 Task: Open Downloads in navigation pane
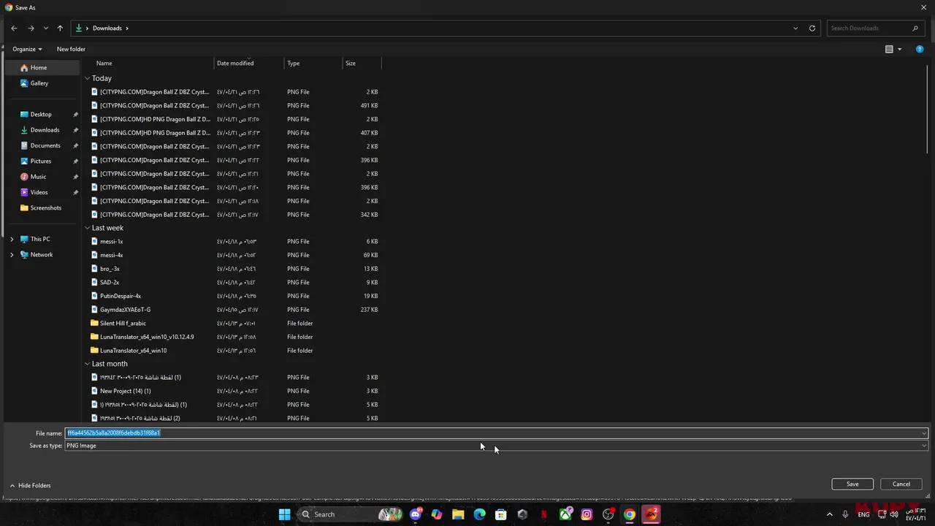tap(45, 130)
